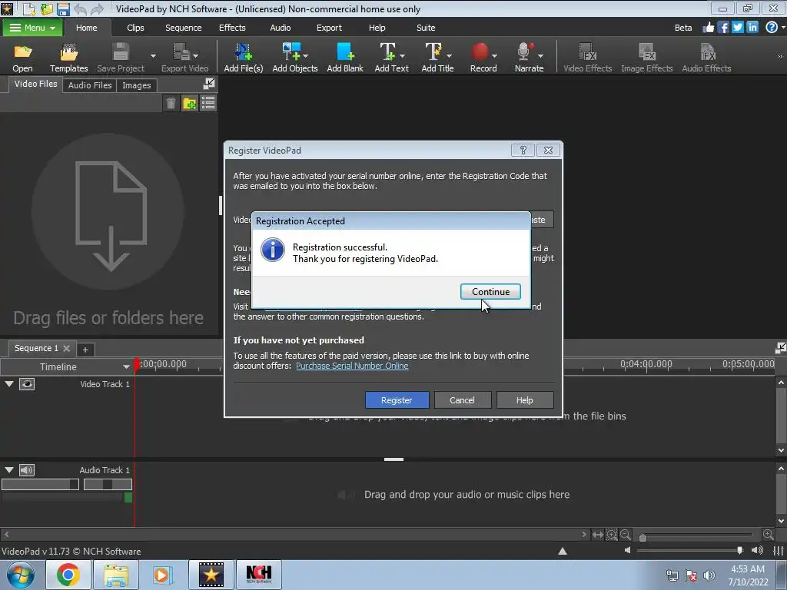Click Cancel in Register VideoPad dialog
Image resolution: width=787 pixels, height=590 pixels.
[462, 399]
